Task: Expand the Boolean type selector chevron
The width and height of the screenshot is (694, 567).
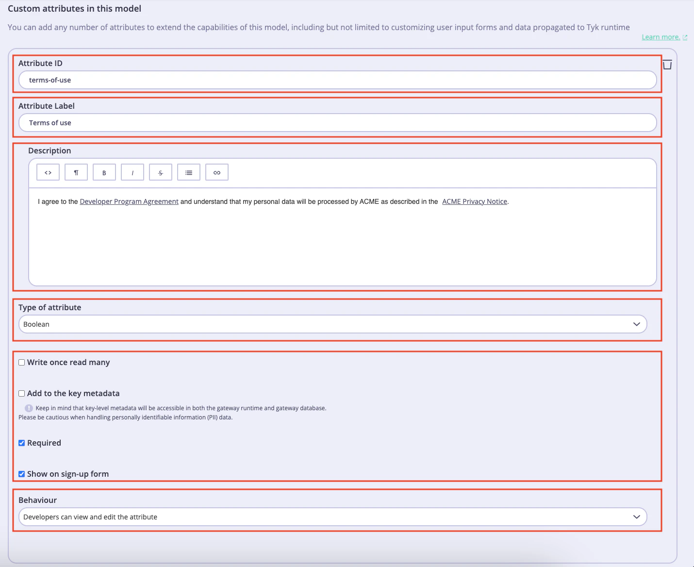Action: 636,324
